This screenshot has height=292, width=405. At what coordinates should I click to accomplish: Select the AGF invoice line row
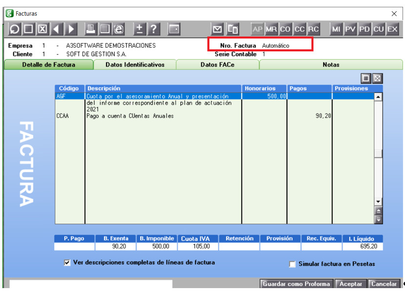pos(214,96)
